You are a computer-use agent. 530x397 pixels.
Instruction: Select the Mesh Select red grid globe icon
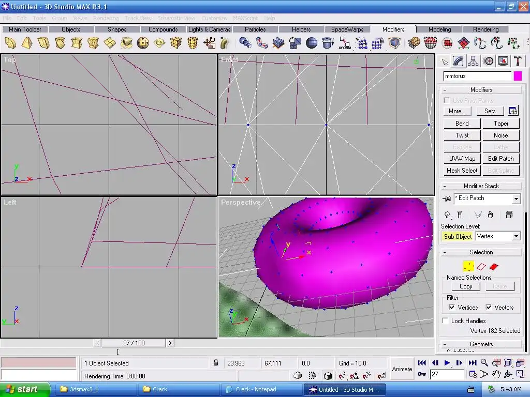[431, 43]
